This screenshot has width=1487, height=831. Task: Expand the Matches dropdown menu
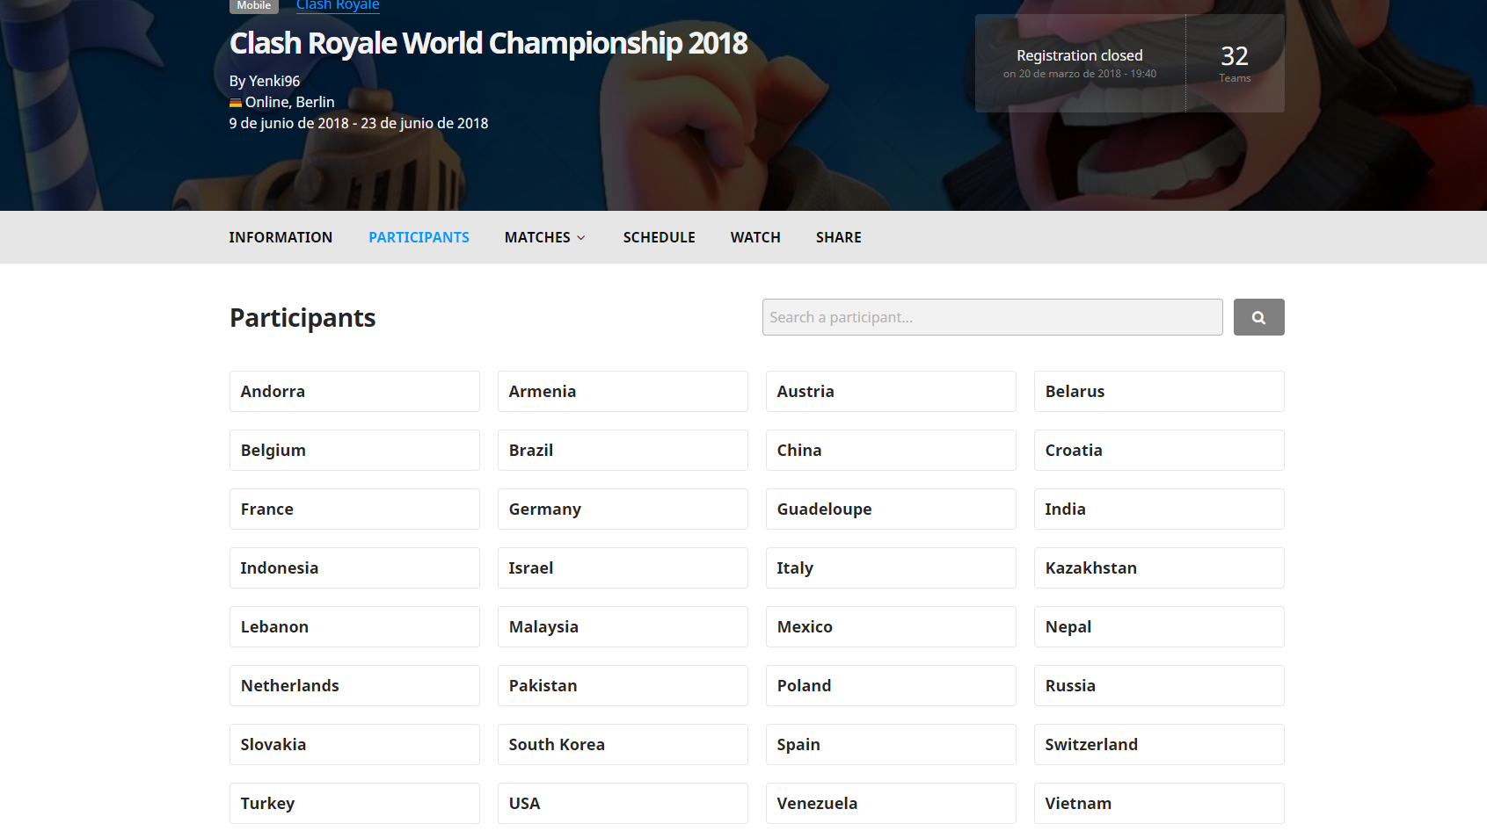tap(544, 237)
